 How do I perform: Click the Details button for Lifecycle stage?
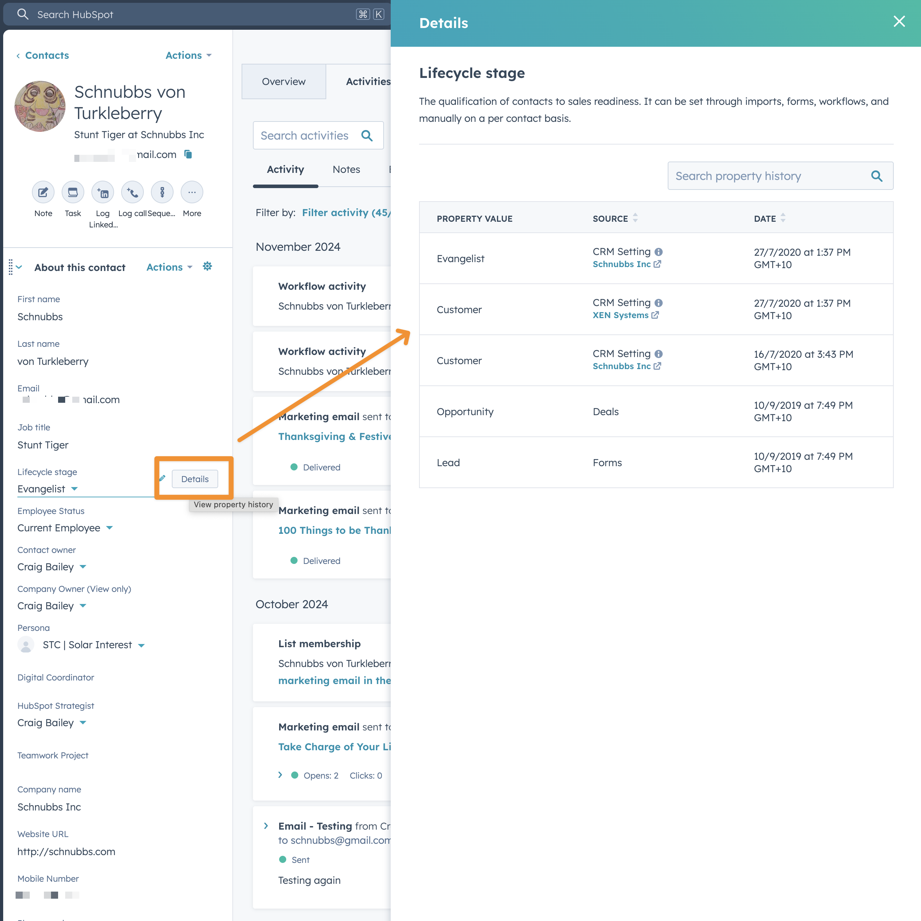point(194,479)
